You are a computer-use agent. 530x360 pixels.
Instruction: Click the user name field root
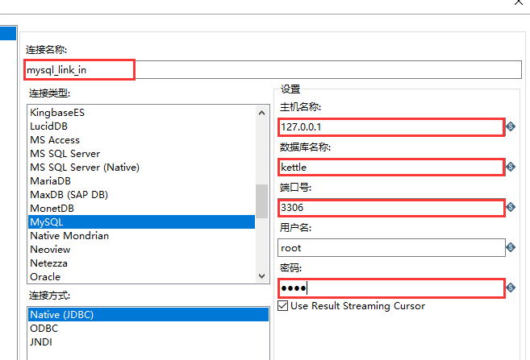pyautogui.click(x=391, y=247)
